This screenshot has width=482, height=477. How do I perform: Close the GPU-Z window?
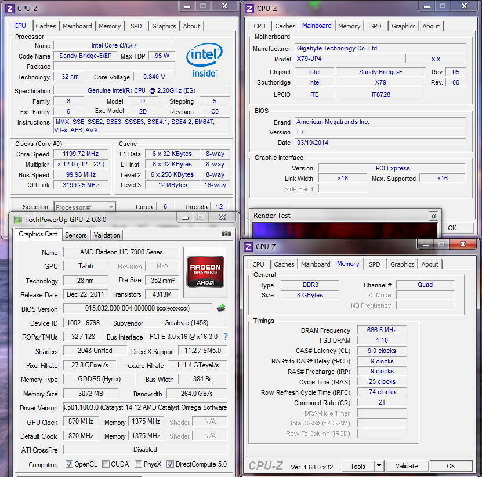pyautogui.click(x=223, y=217)
